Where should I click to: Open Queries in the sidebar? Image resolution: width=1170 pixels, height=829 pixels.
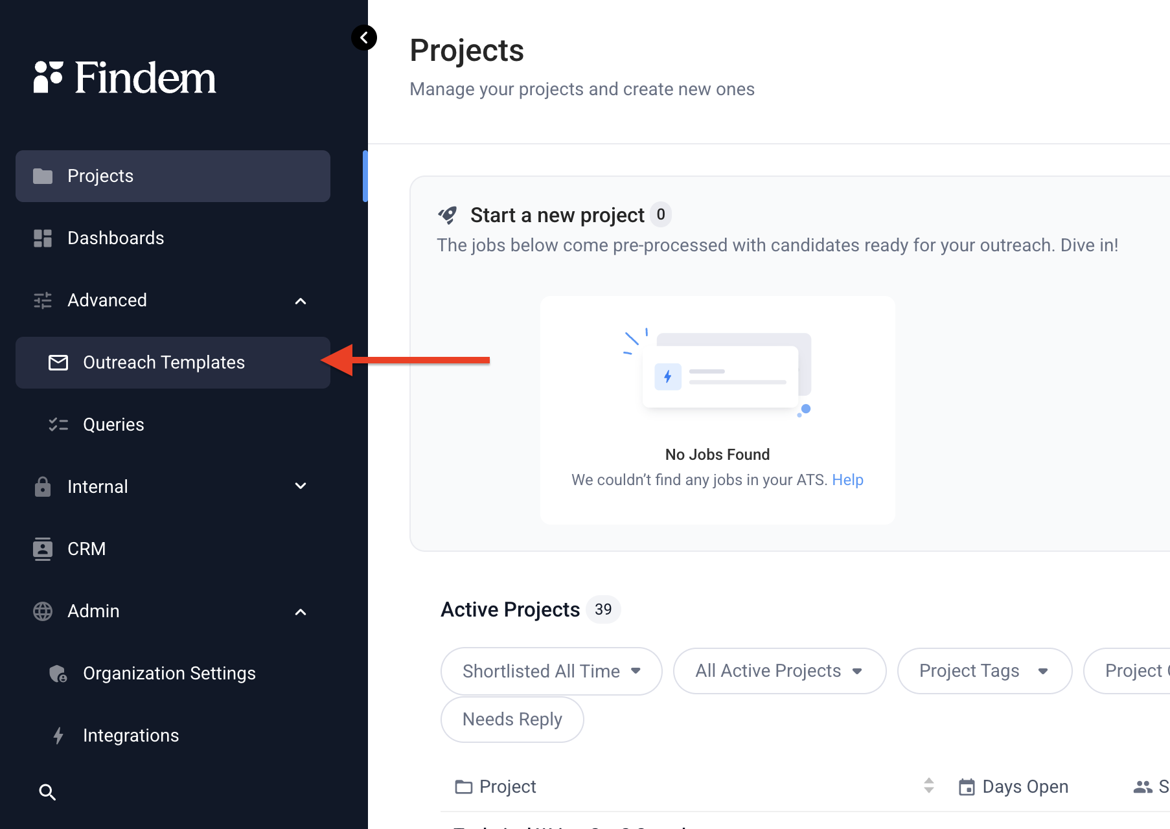[x=173, y=425]
